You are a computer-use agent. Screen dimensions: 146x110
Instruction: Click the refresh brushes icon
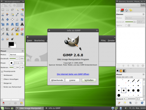tap(142, 103)
